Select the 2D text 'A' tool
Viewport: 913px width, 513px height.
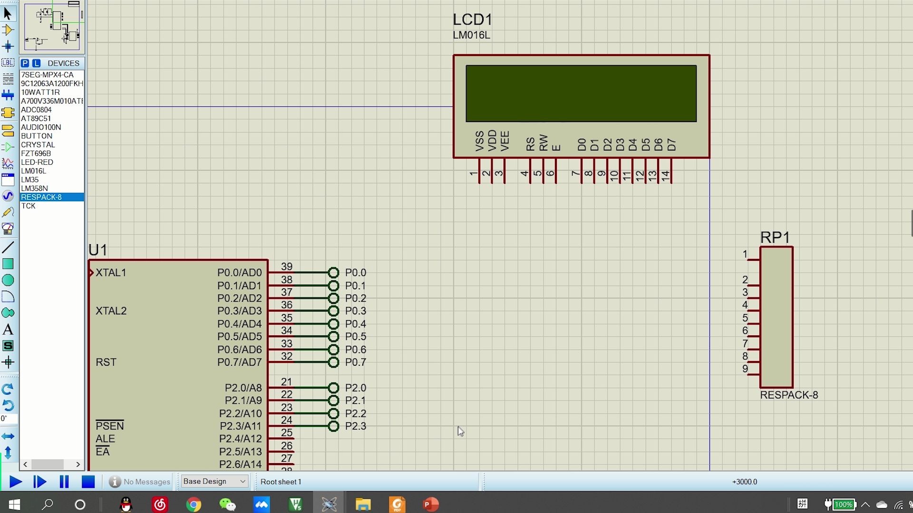(x=8, y=330)
